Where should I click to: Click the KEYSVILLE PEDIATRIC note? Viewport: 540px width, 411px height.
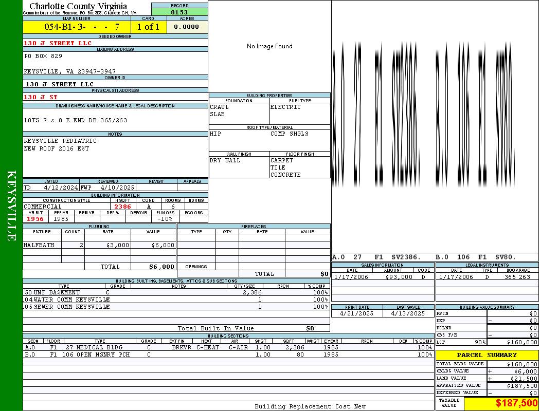pos(60,141)
